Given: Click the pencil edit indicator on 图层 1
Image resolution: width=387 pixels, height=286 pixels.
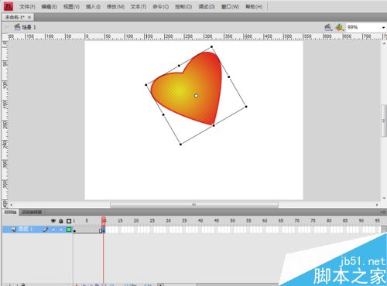Looking at the screenshot, I should coord(46,230).
